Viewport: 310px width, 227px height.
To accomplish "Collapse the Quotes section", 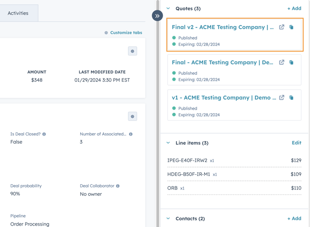I will pos(169,9).
